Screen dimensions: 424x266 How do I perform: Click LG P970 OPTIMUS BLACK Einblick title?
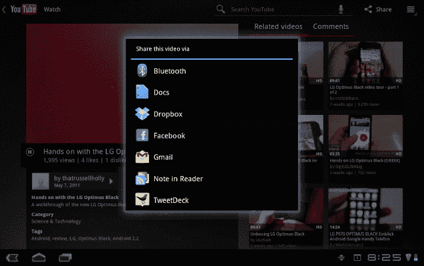pyautogui.click(x=362, y=236)
